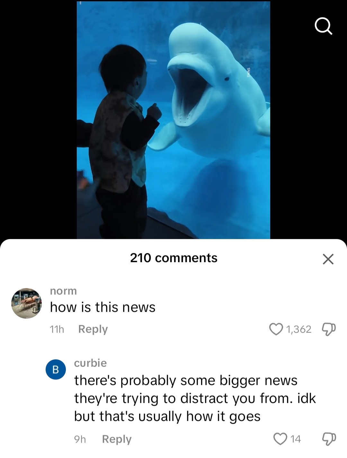Image resolution: width=347 pixels, height=458 pixels.
Task: Dislike norm's comment
Action: (x=329, y=329)
